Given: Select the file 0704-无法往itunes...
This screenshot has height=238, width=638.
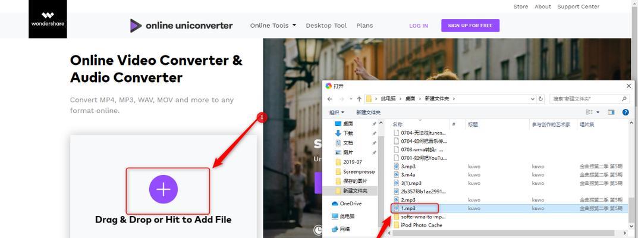Looking at the screenshot, I should point(423,133).
